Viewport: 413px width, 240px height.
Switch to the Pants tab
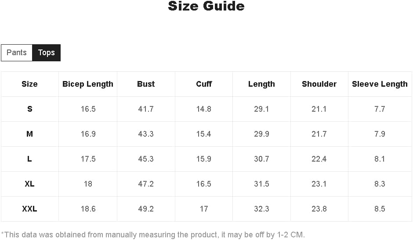(17, 53)
